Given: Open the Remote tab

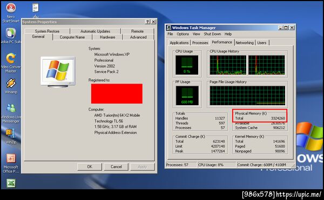Looking at the screenshot, I should click(x=137, y=31).
